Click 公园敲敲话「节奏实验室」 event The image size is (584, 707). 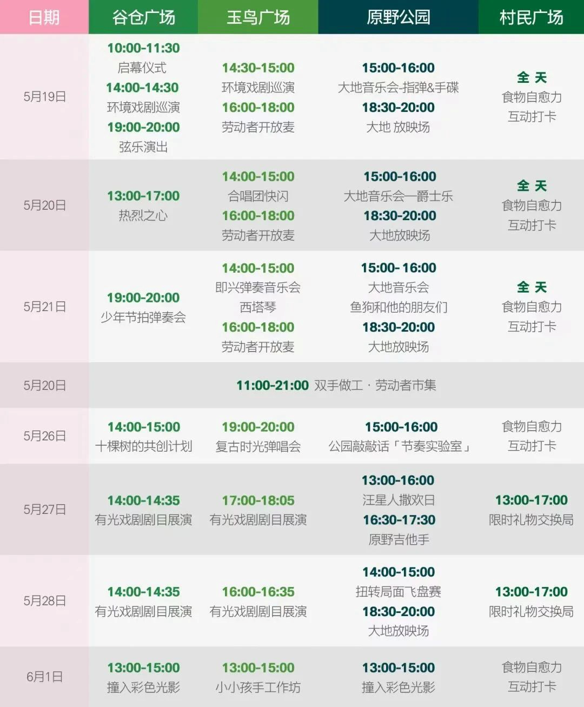[401, 446]
